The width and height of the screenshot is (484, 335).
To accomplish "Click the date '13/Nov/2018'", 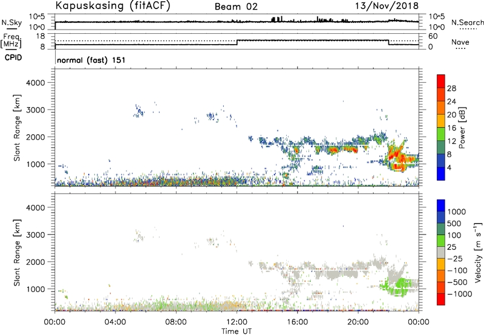I will 387,5.
